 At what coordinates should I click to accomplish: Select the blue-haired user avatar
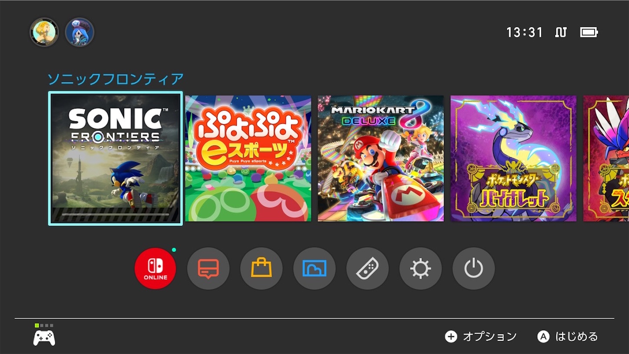(x=79, y=32)
